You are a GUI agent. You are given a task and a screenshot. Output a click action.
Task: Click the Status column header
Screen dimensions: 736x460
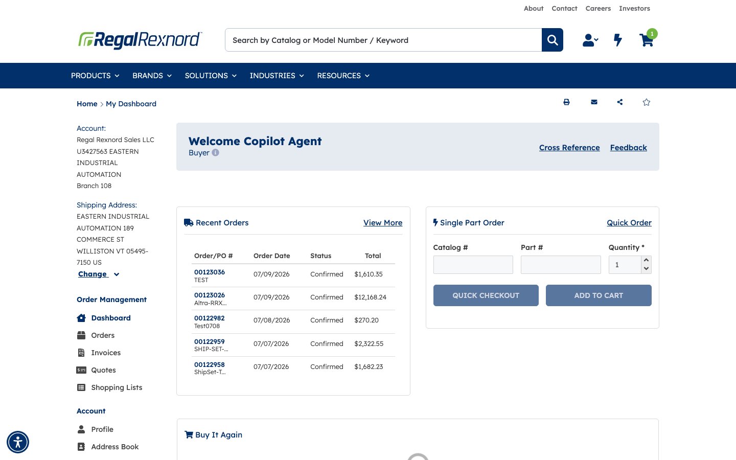click(321, 256)
